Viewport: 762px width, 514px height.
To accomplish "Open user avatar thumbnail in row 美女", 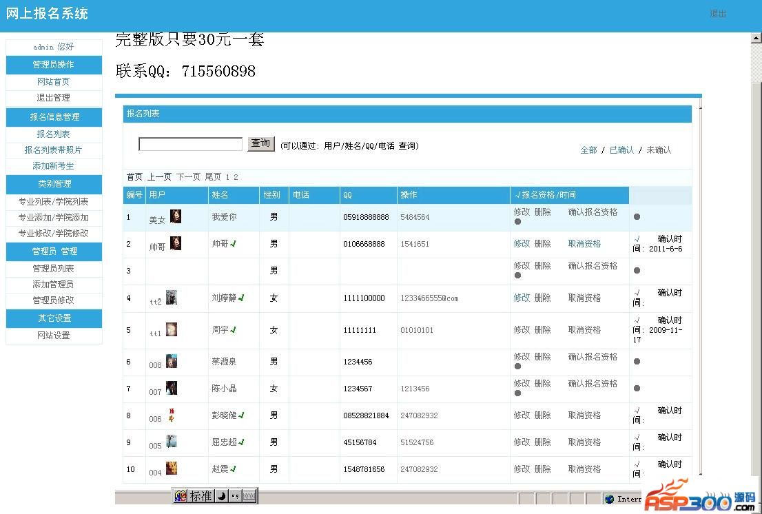I will coord(176,216).
